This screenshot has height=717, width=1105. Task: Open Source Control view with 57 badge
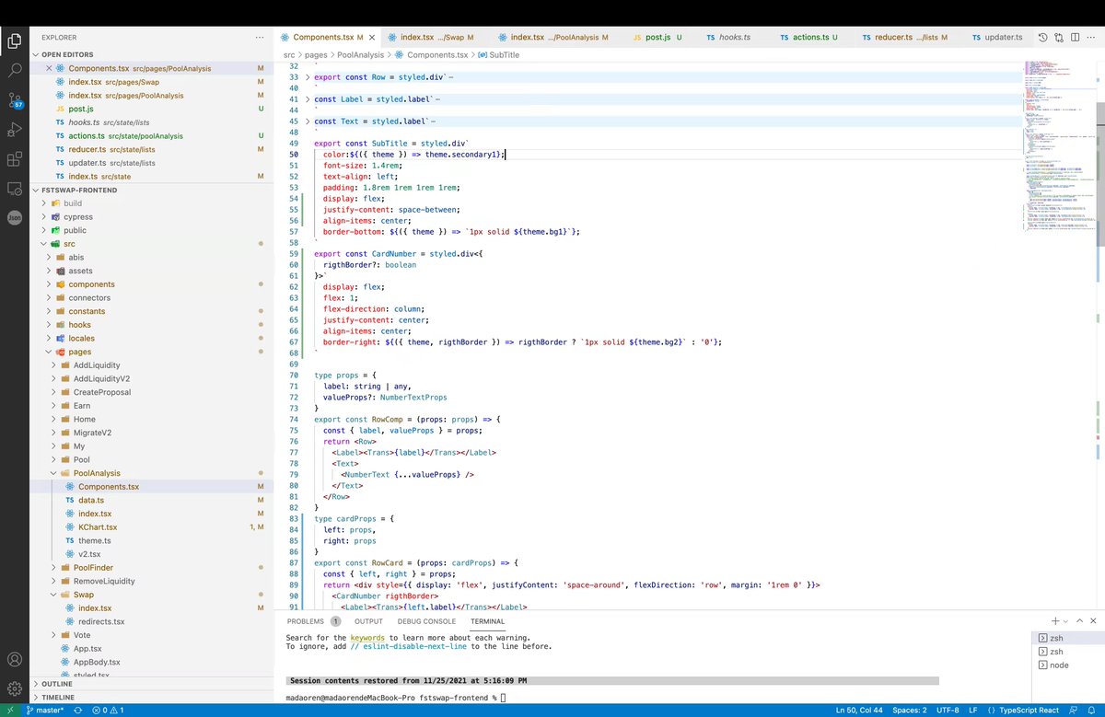15,99
